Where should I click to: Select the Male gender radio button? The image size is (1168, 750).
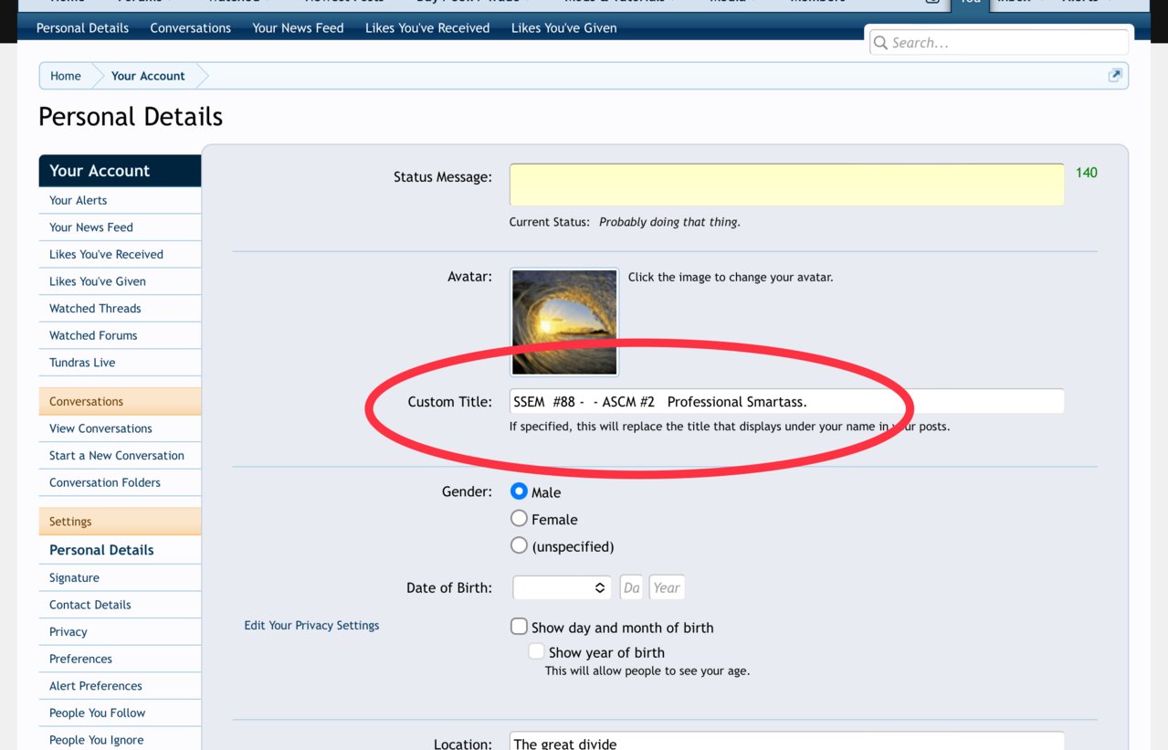click(519, 491)
